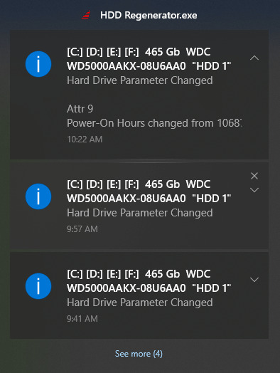Click the info icon of the 9:57 AM notification
280x373 pixels.
point(38,196)
